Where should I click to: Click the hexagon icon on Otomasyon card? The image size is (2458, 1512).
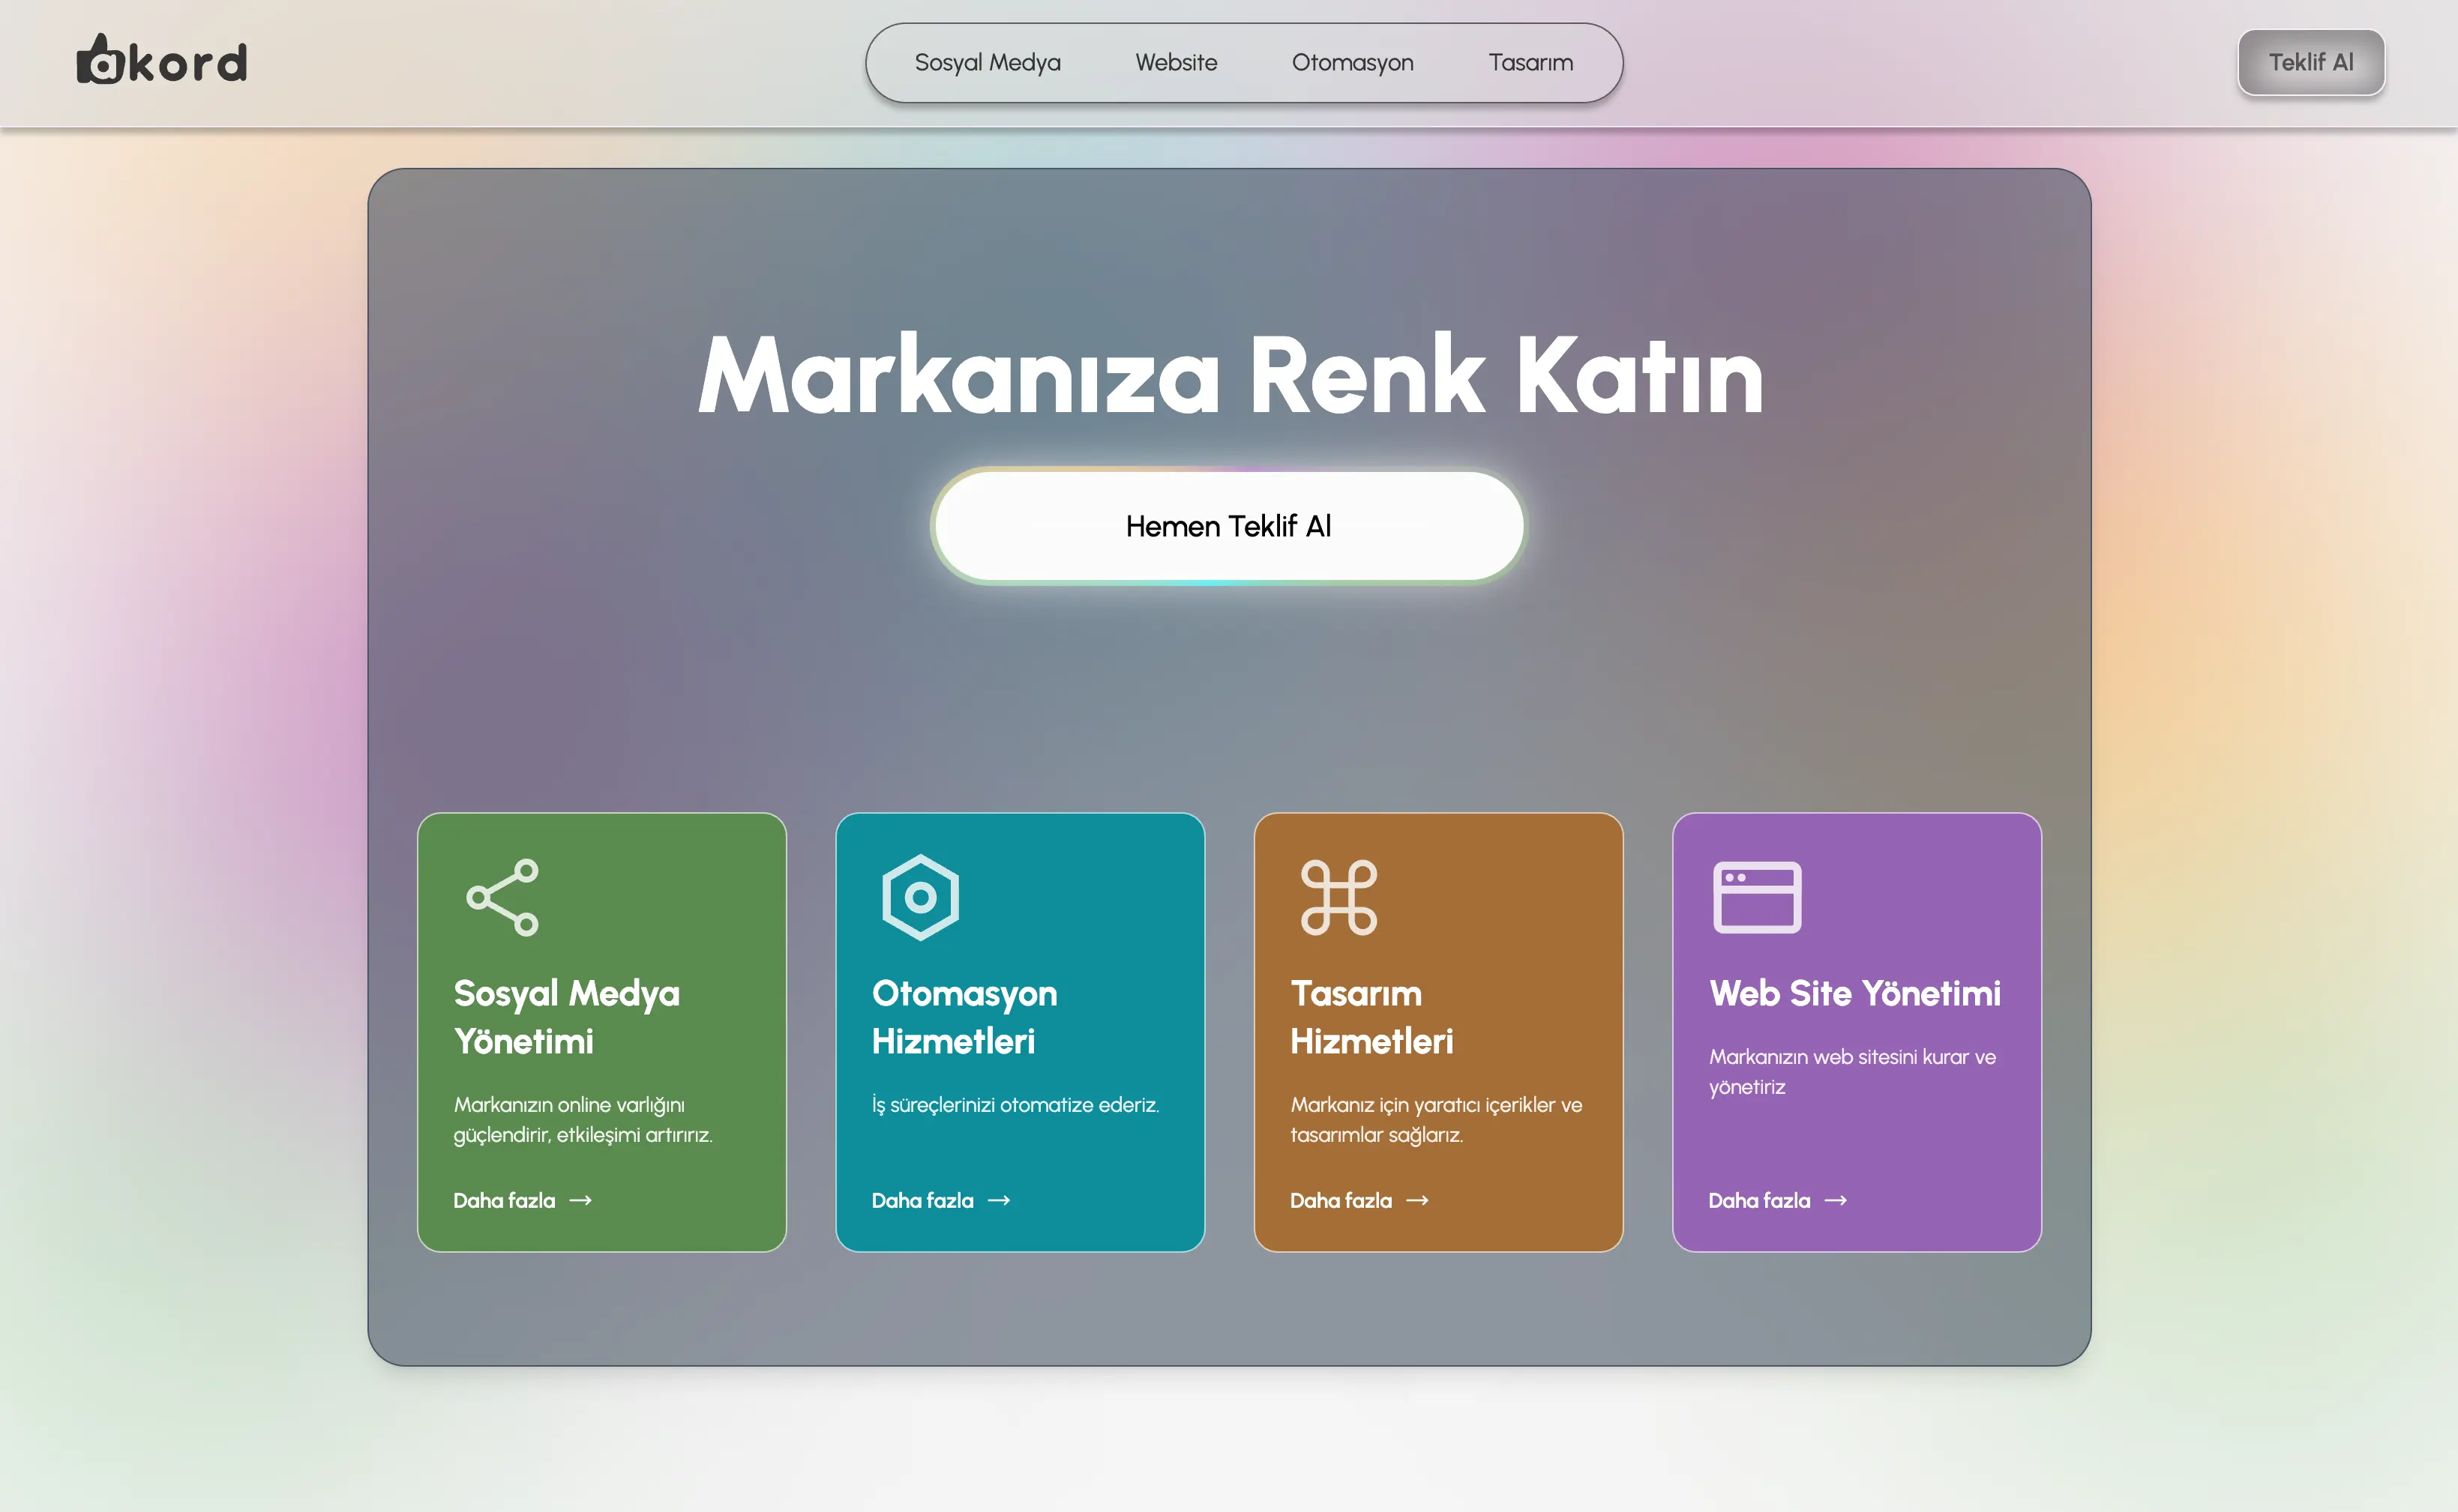click(921, 897)
